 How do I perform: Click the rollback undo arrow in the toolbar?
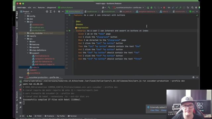point(188,8)
